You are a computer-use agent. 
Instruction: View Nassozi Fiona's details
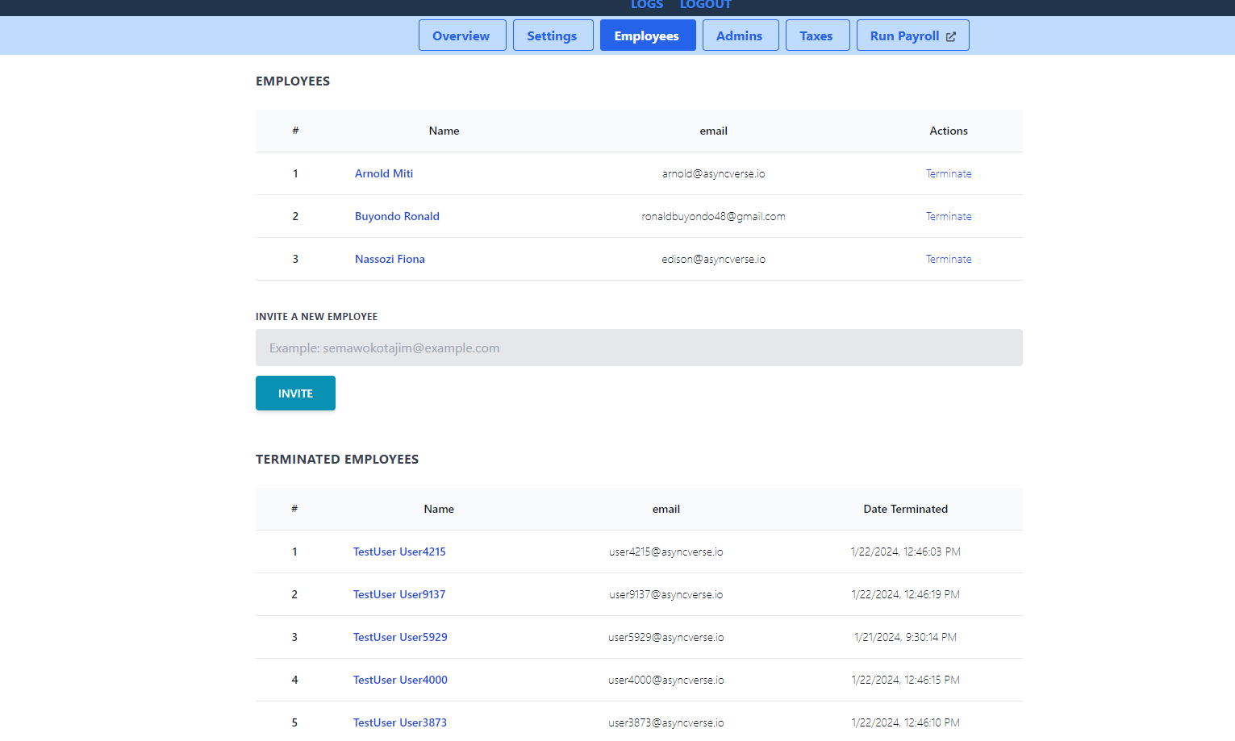(x=390, y=259)
